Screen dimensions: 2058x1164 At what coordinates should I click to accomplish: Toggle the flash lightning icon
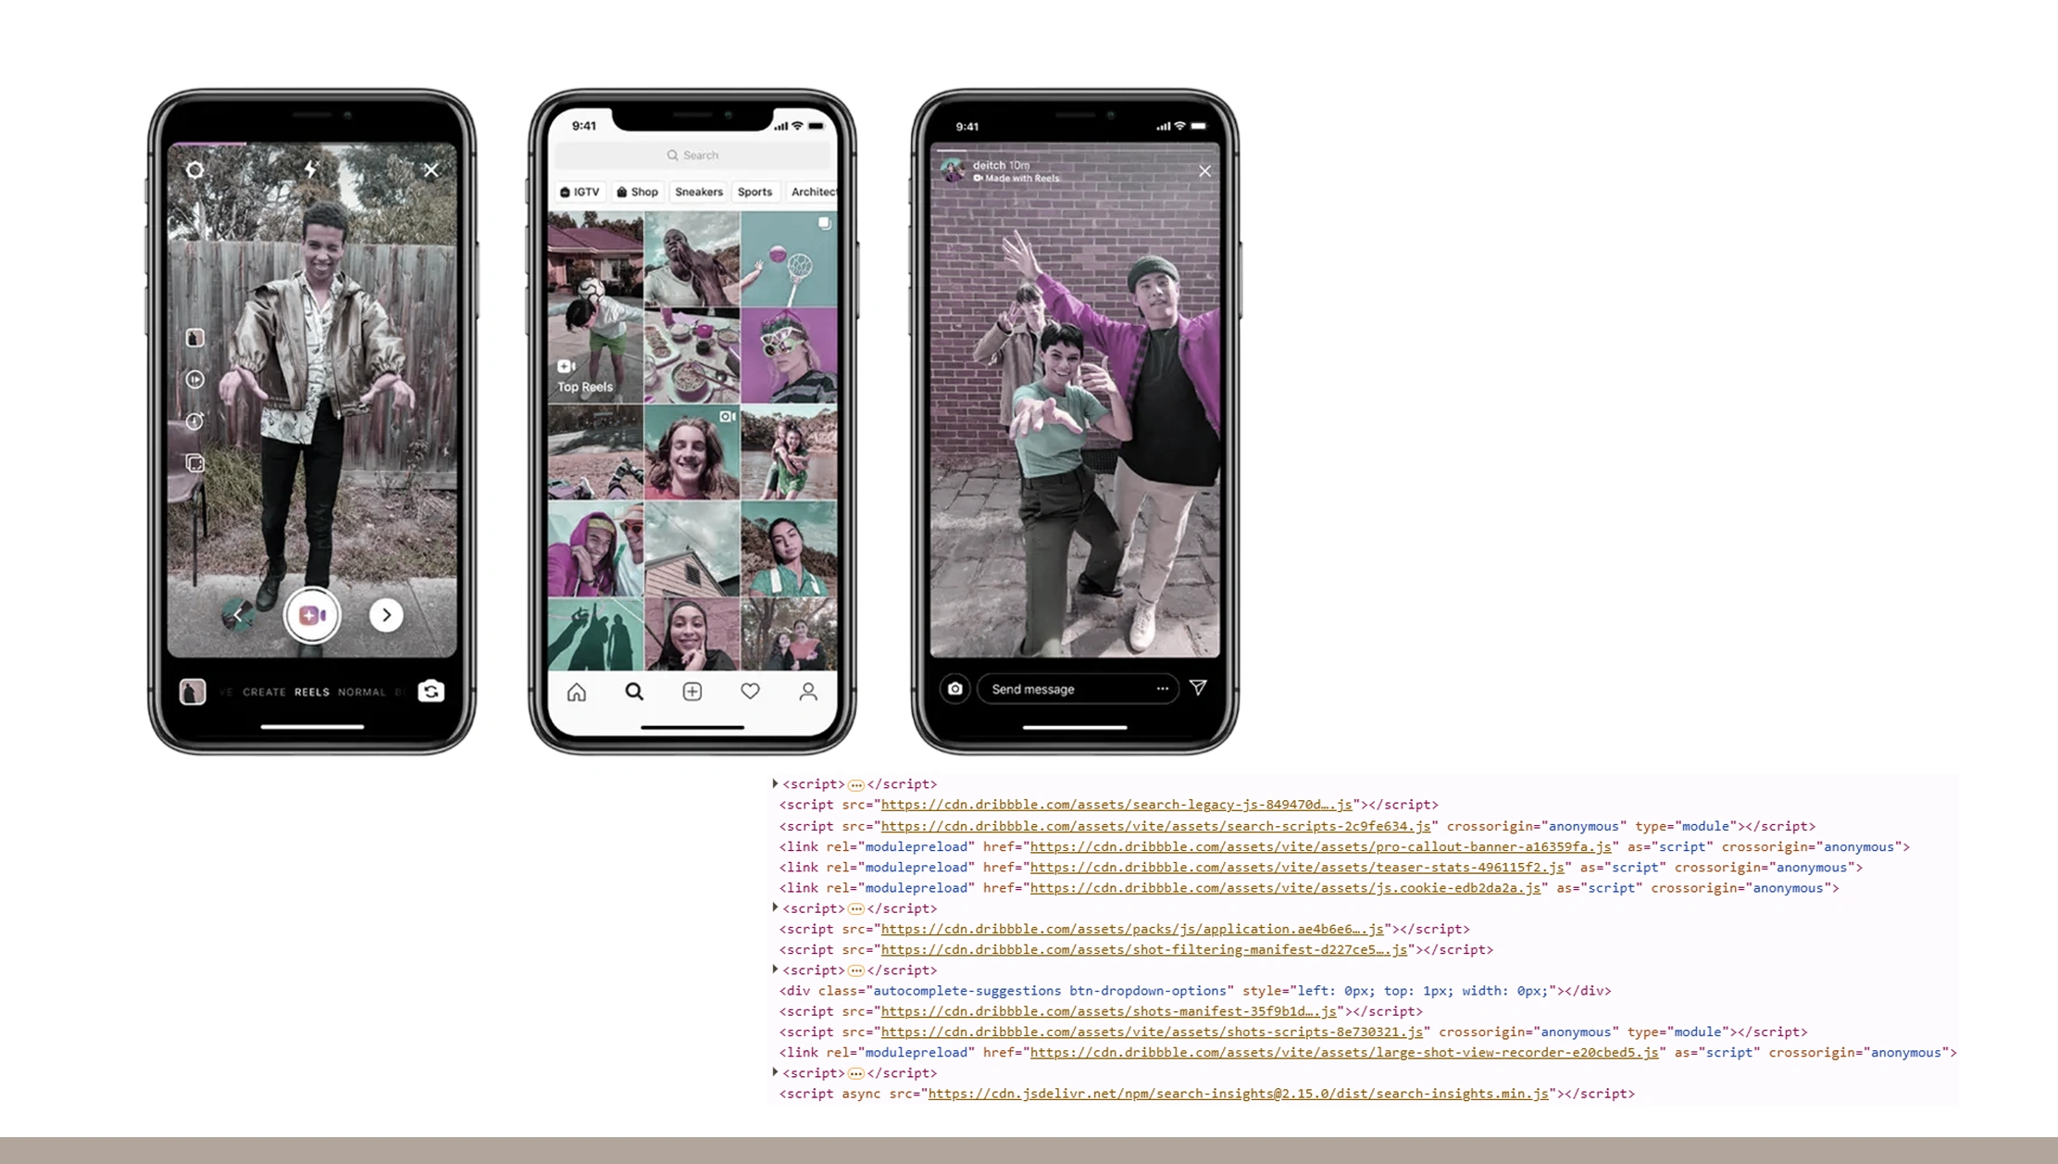[x=311, y=169]
